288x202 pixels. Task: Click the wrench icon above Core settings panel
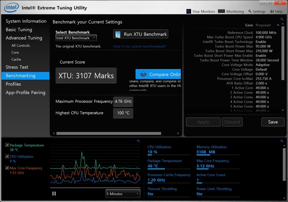click(282, 19)
